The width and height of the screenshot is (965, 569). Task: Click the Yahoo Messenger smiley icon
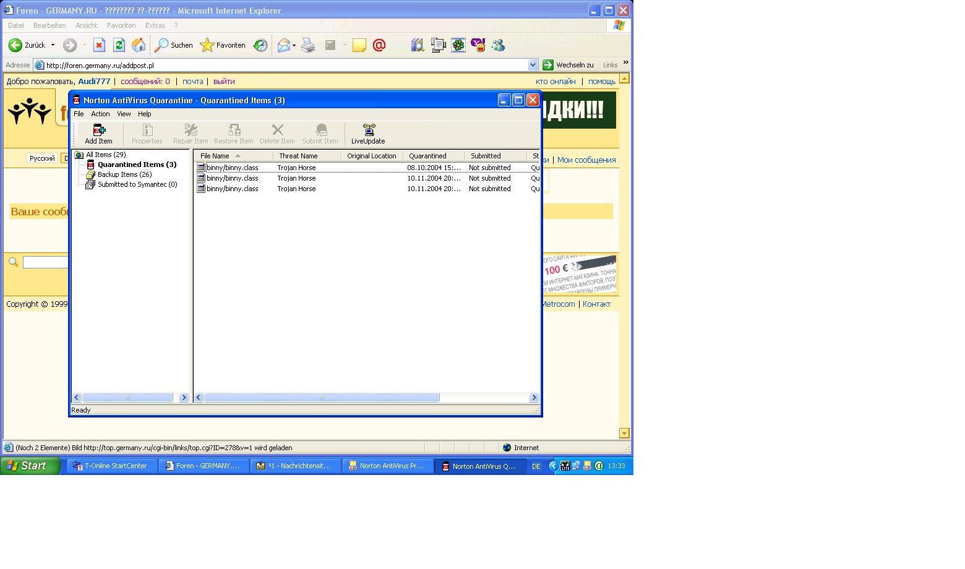[x=478, y=45]
